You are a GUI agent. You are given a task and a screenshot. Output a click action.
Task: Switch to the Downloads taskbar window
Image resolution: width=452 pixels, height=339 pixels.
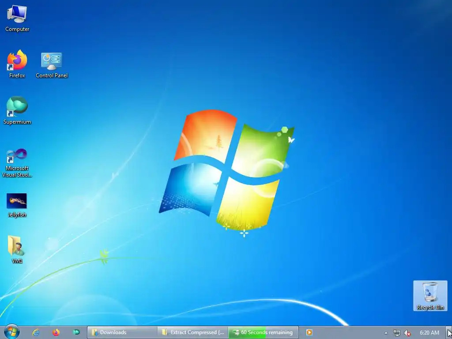[x=122, y=332]
